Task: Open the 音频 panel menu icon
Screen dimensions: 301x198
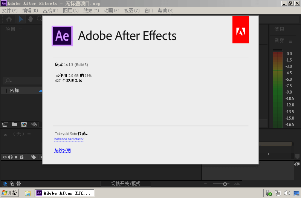Action: (x=290, y=41)
